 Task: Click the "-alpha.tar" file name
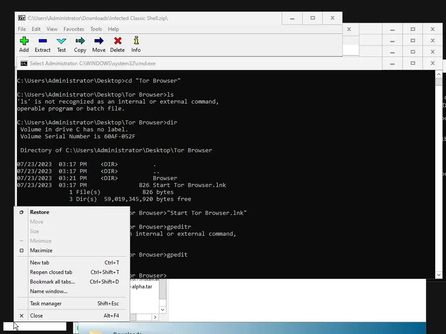(x=141, y=287)
